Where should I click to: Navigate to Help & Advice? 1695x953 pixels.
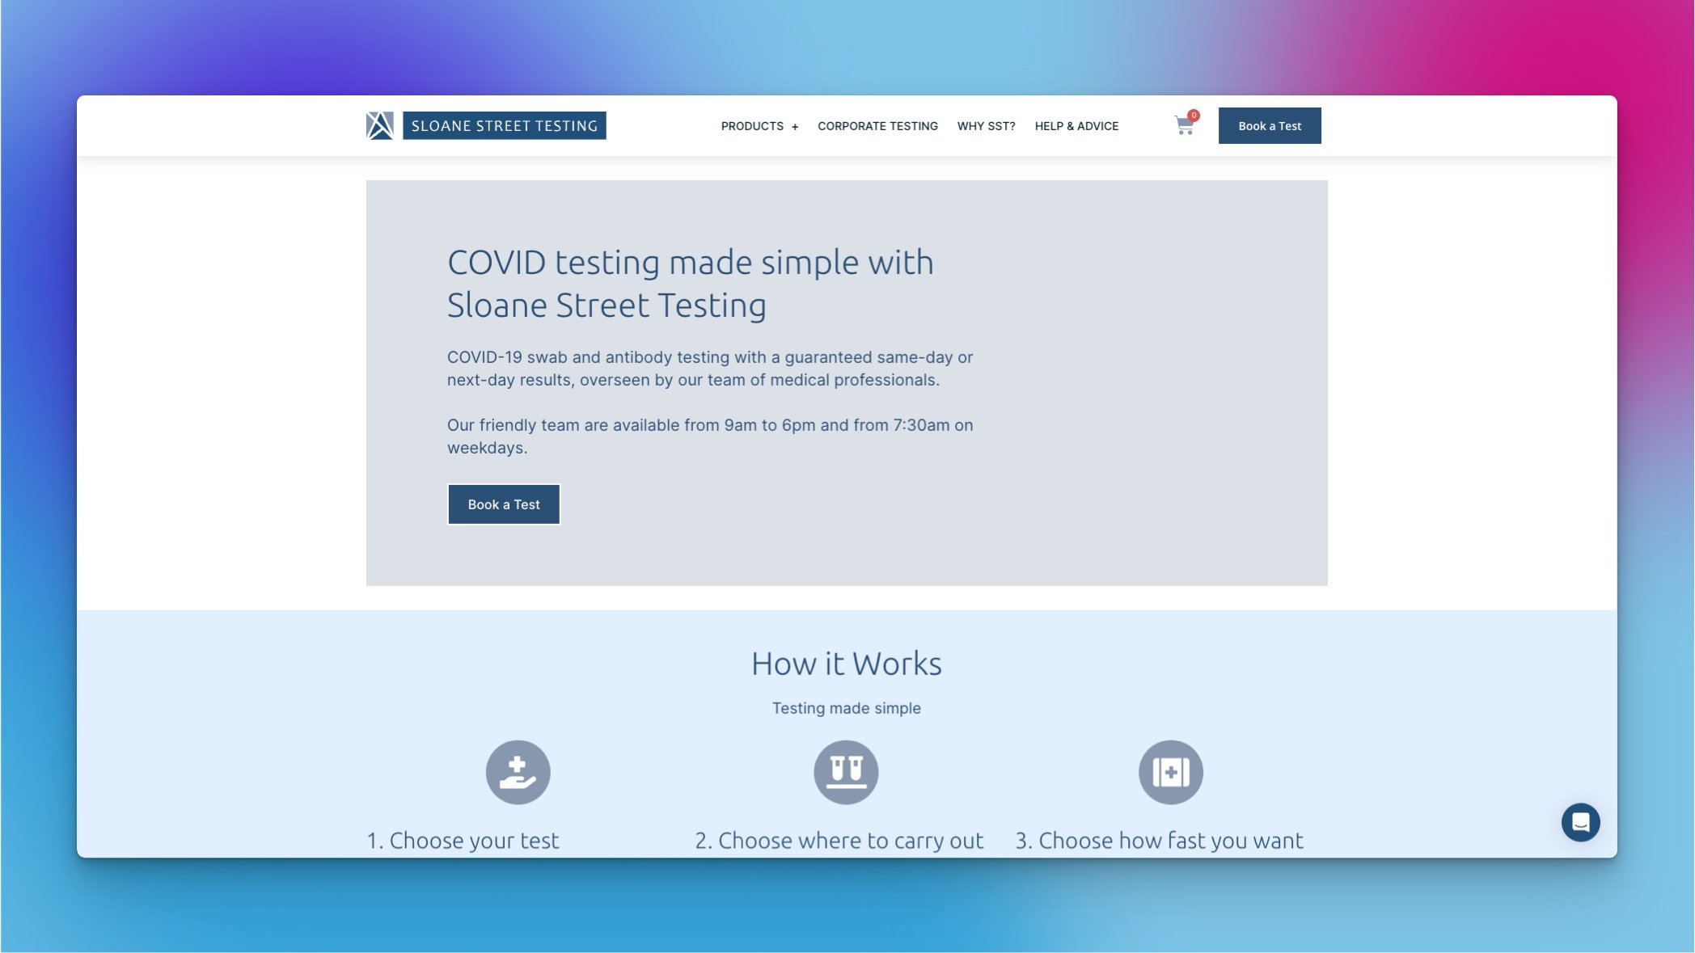coord(1076,126)
